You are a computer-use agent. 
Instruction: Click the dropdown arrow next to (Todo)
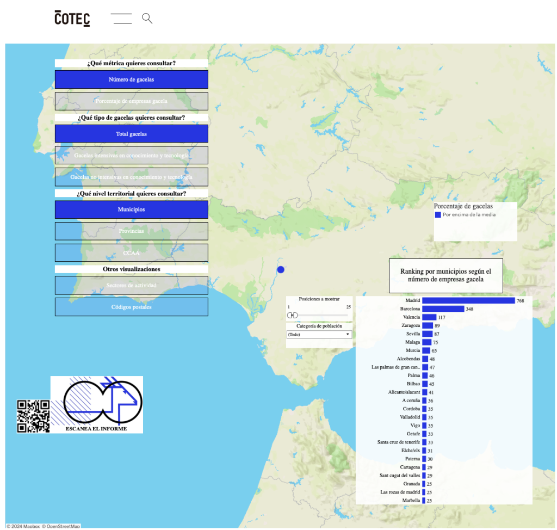(348, 335)
